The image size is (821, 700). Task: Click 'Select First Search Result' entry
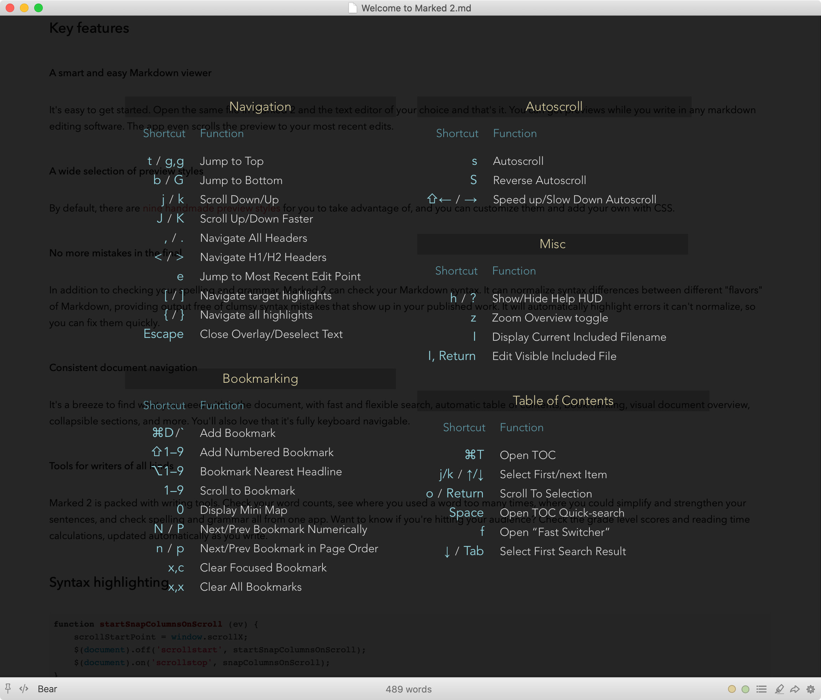pos(563,552)
